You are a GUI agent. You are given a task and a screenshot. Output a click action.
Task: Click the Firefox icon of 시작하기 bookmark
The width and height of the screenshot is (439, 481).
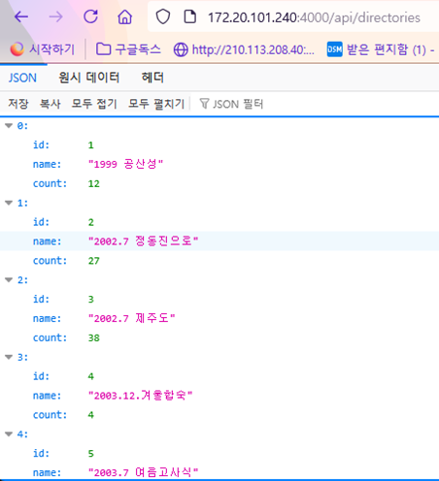[17, 49]
